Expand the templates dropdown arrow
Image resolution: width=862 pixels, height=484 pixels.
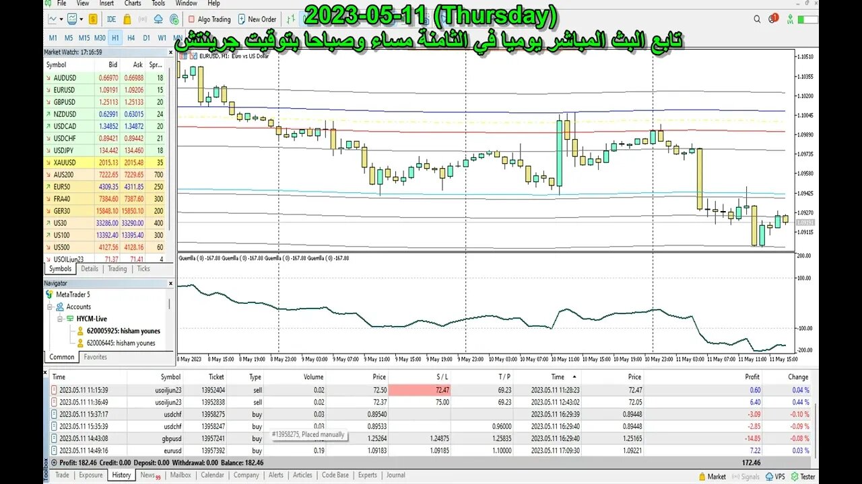point(81,19)
